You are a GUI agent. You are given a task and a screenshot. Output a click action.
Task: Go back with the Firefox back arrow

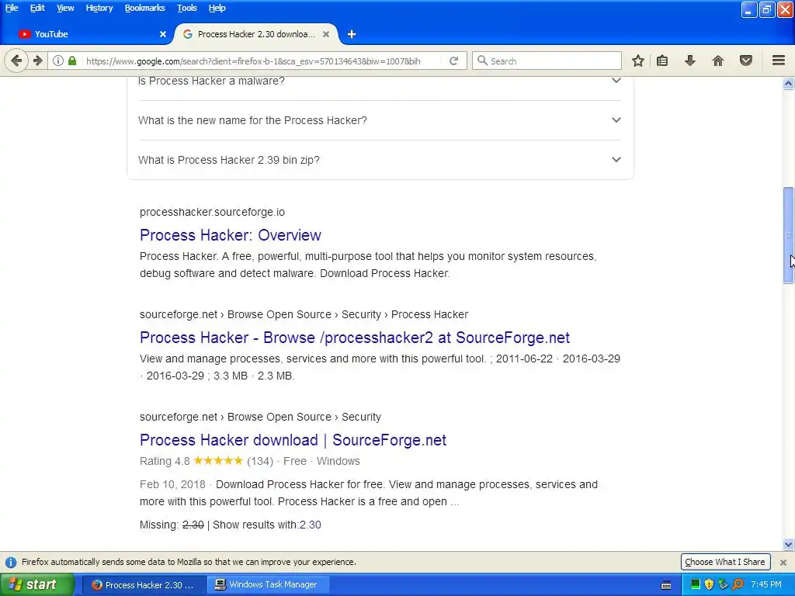click(x=16, y=61)
